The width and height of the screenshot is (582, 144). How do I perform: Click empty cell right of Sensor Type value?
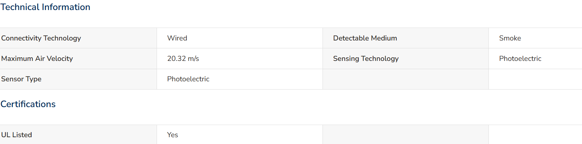point(406,79)
